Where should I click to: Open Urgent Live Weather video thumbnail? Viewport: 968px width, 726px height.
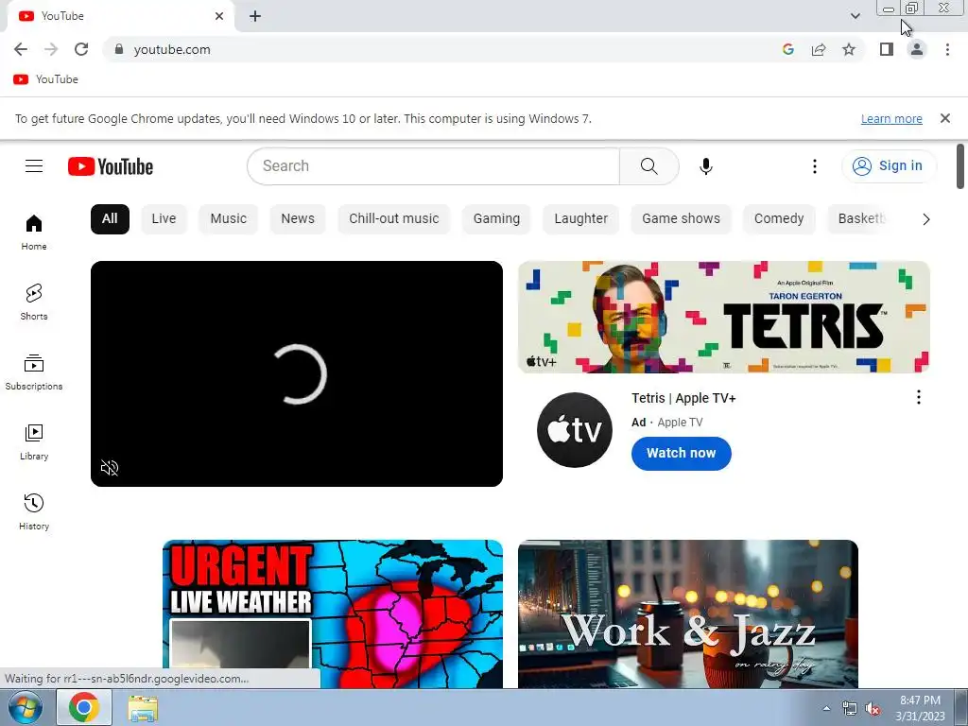click(x=333, y=614)
